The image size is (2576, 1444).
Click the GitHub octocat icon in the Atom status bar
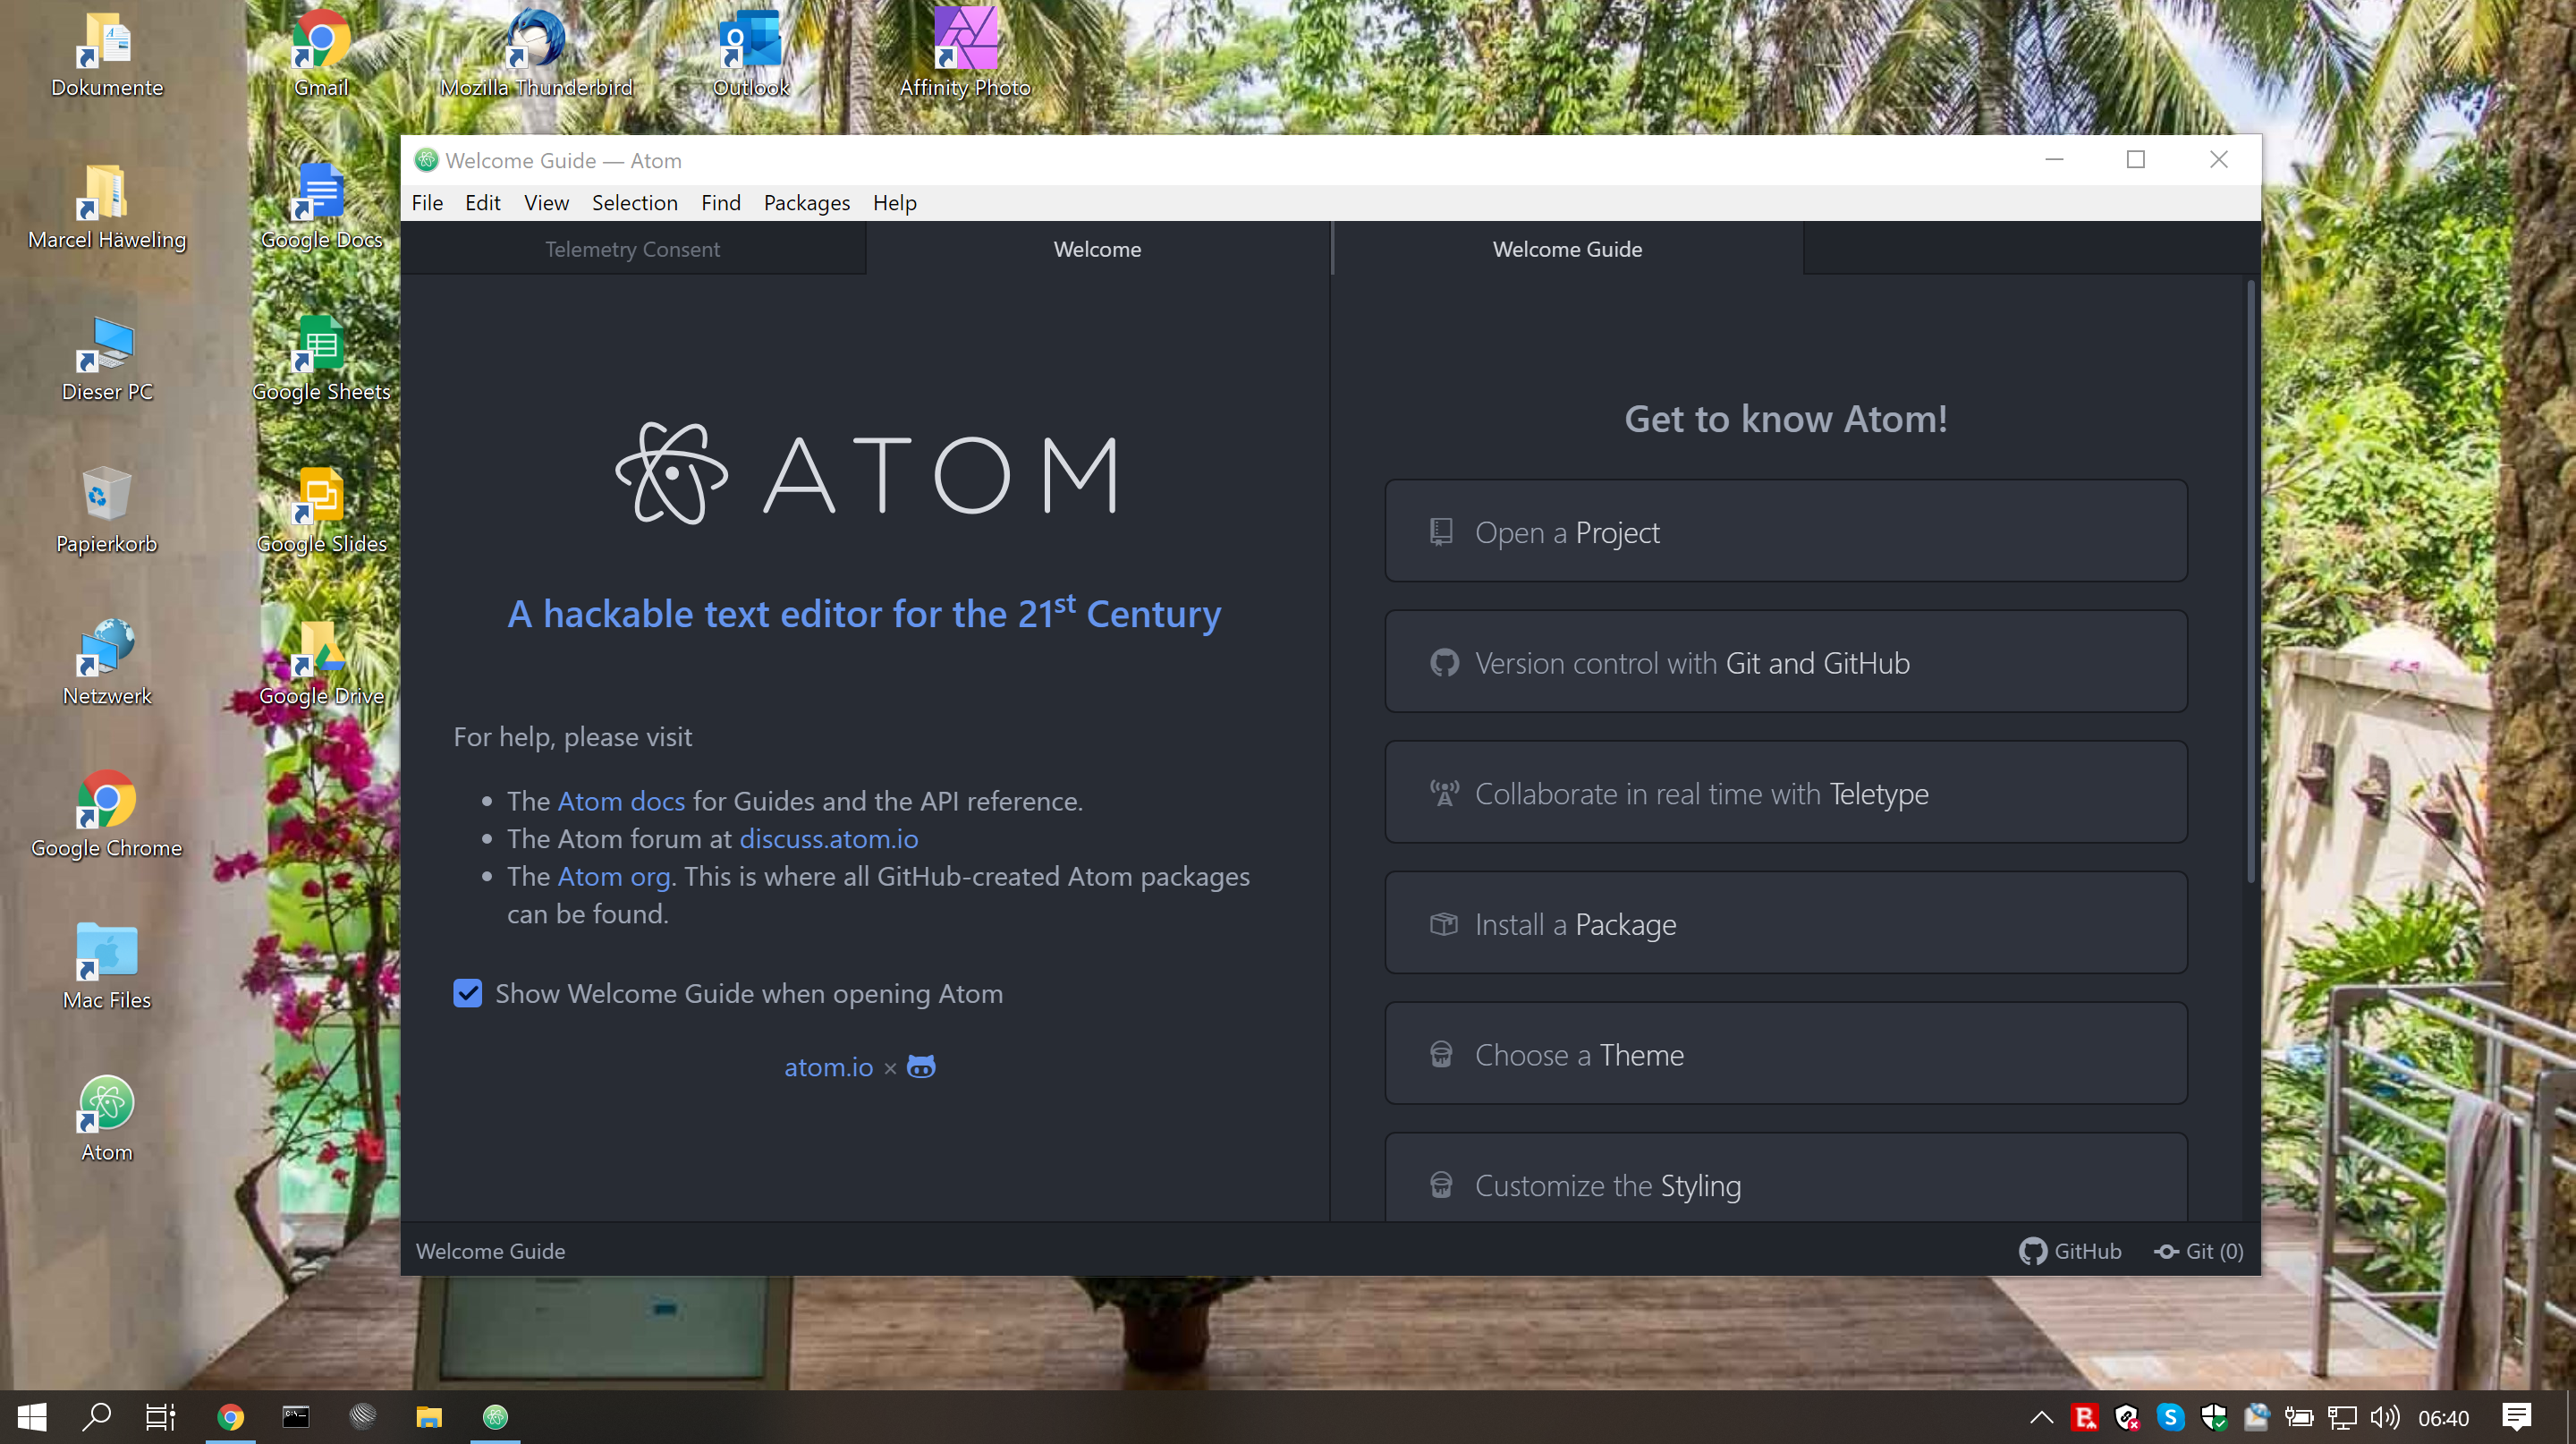[2031, 1251]
